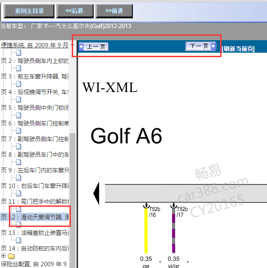Click document icon above 页 8 row
Screen dimensions: 267x268
(19, 147)
